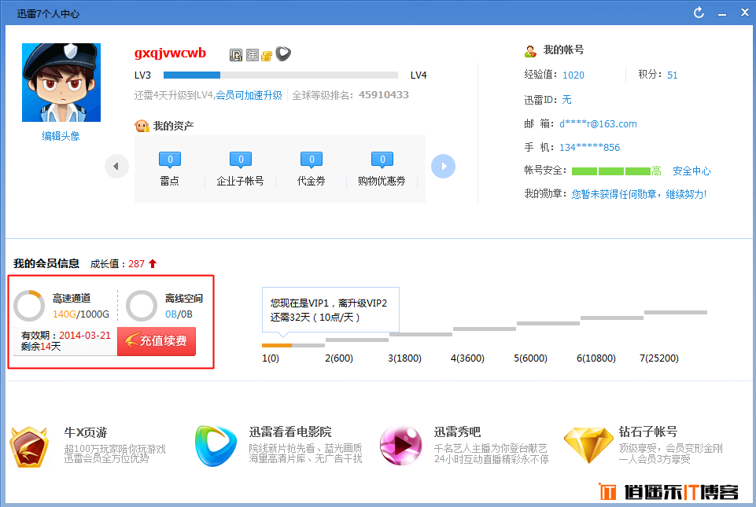This screenshot has height=507, width=756.
Task: Click the 0B/0B offline space text
Action: [179, 314]
